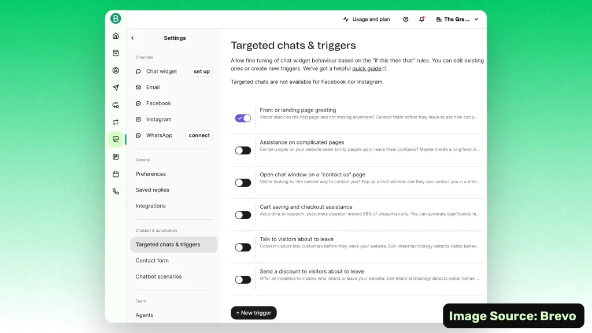Screen dimensions: 592x333
Task: Open the Phone icon in sidebar
Action: (x=116, y=191)
